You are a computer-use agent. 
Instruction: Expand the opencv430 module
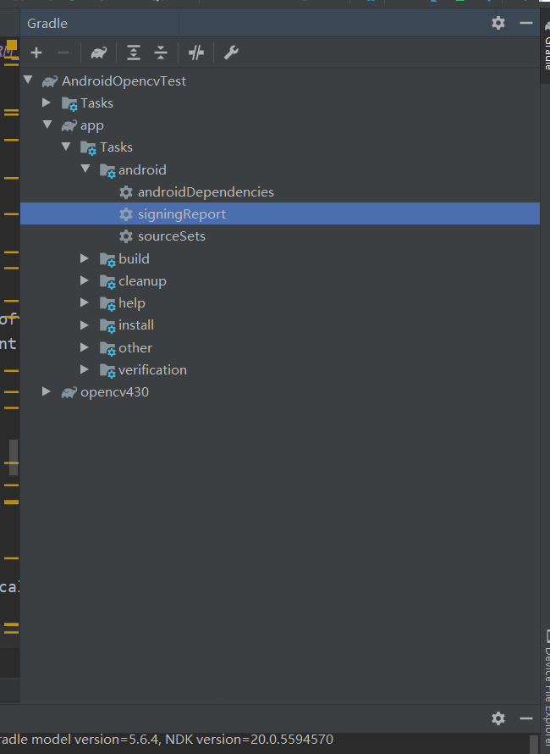(x=47, y=391)
